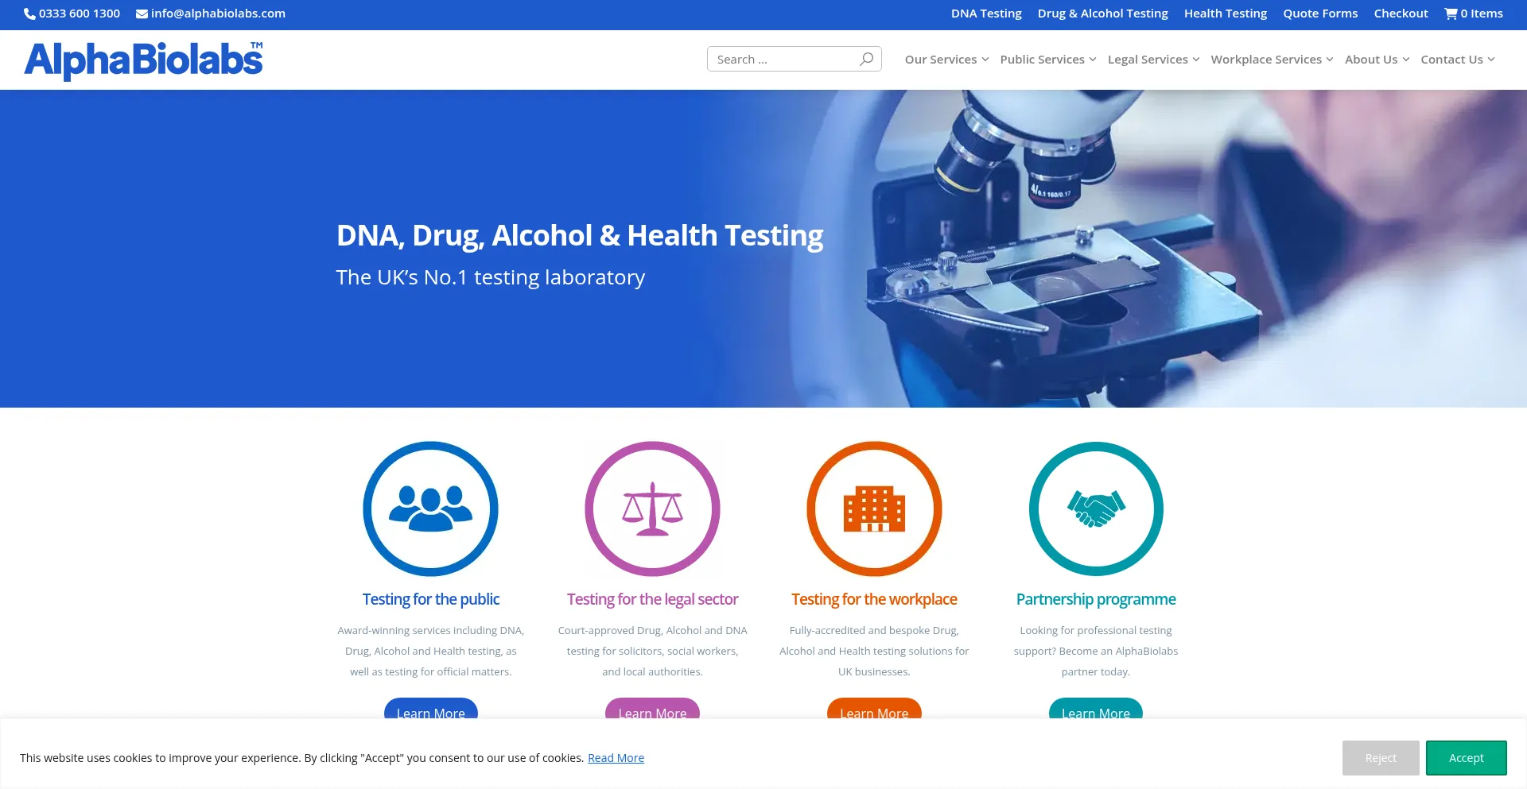
Task: Open DNA Testing in the top bar
Action: point(986,14)
